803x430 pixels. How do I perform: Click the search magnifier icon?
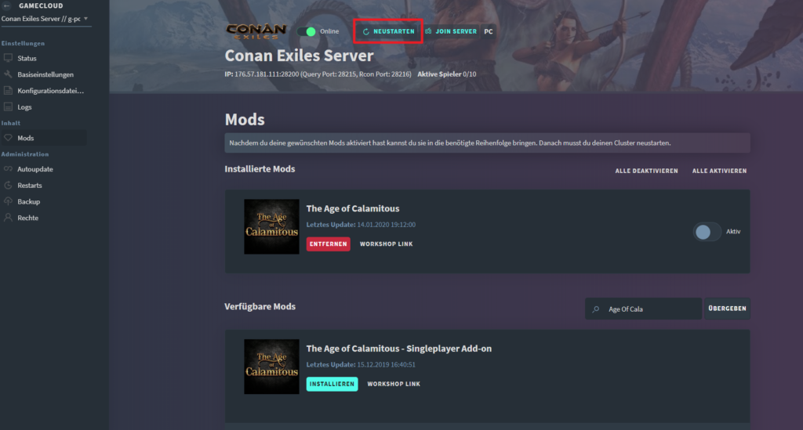point(596,309)
